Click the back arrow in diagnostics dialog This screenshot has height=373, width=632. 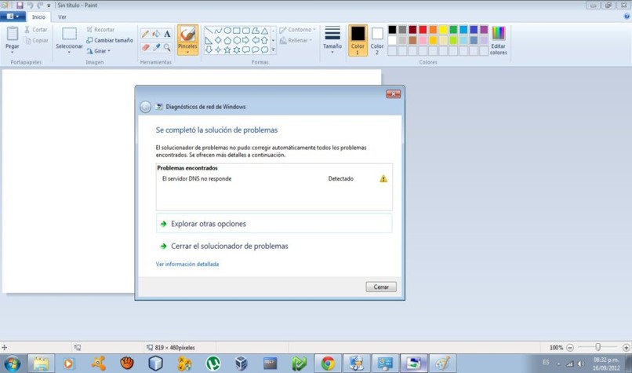click(146, 107)
